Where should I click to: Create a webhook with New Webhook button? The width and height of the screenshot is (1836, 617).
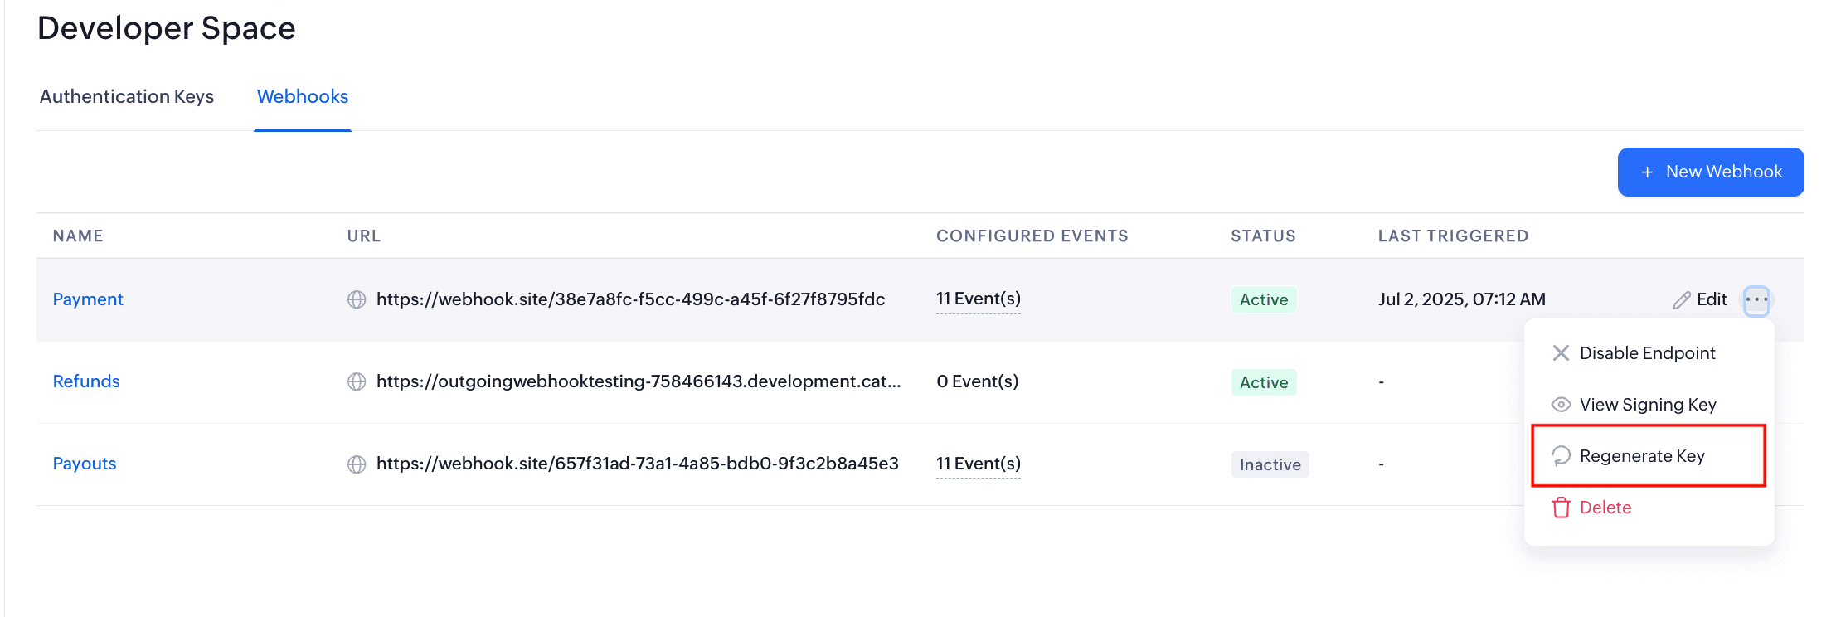pos(1710,172)
